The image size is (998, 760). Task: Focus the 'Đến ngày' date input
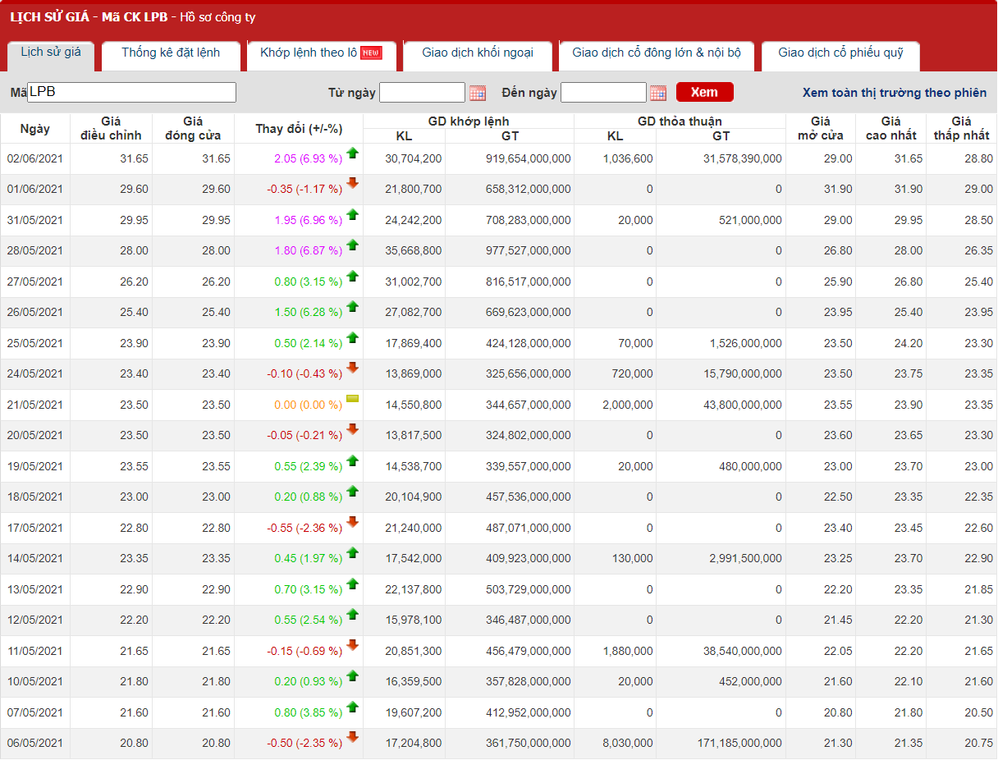[603, 93]
